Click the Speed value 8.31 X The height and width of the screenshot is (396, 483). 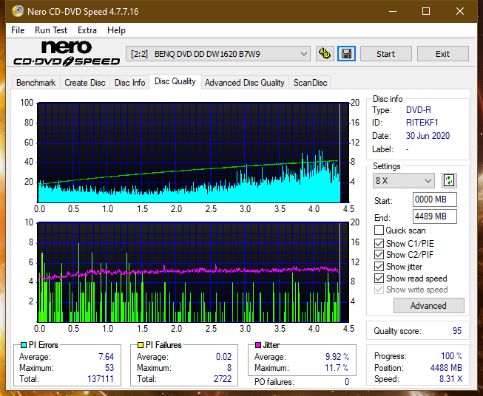[x=450, y=379]
